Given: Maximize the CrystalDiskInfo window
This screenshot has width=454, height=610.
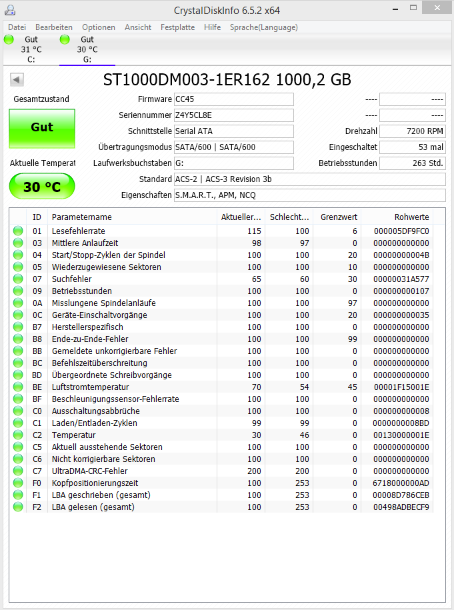Looking at the screenshot, I should (413, 7).
